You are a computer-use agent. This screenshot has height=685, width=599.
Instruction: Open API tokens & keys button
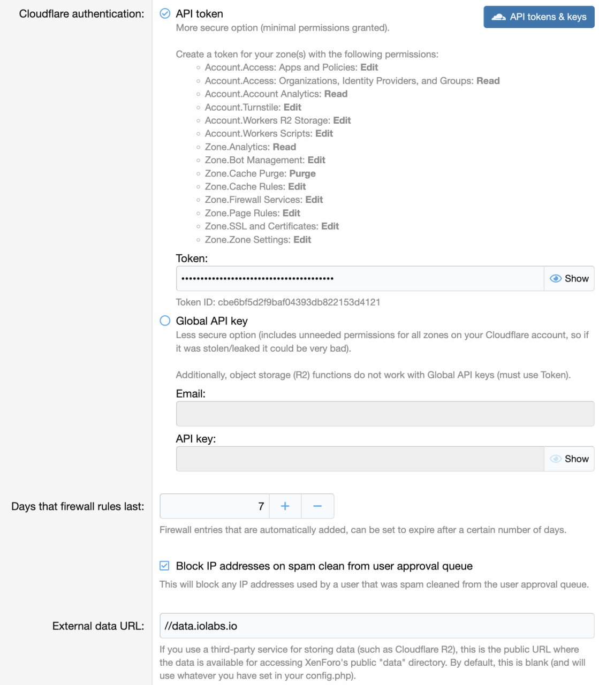pos(539,17)
